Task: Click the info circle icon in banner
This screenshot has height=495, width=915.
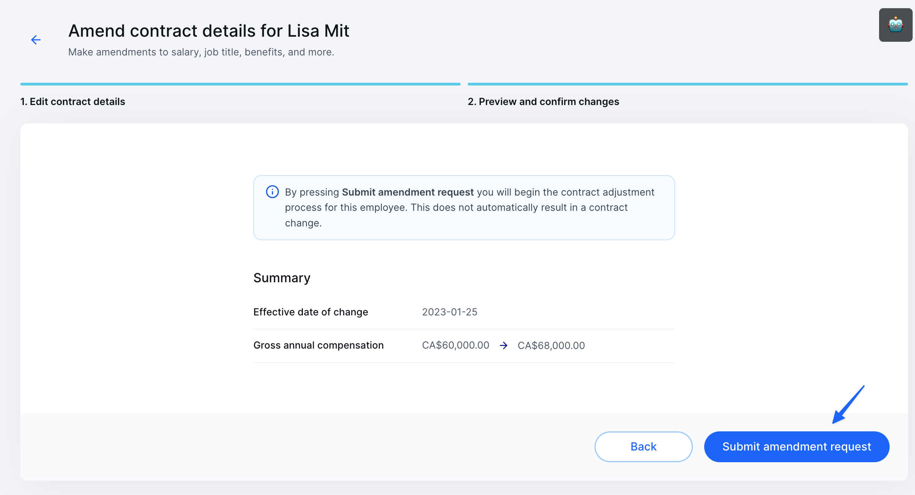Action: [272, 192]
